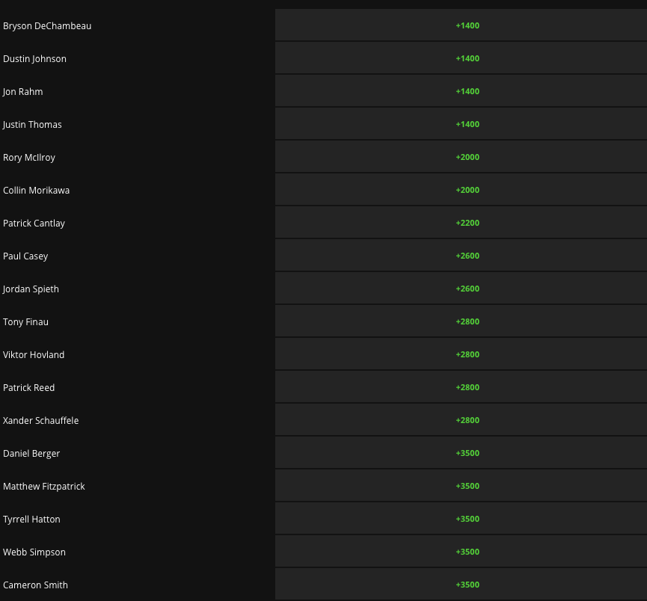Image resolution: width=647 pixels, height=601 pixels.
Task: Pick Xander Schauffele's +2800 odds
Action: (x=467, y=420)
